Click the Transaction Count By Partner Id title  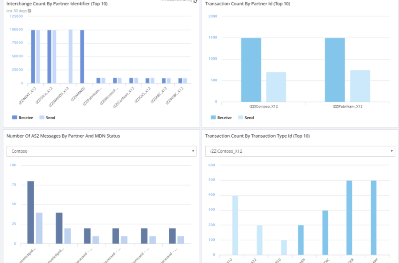click(247, 4)
